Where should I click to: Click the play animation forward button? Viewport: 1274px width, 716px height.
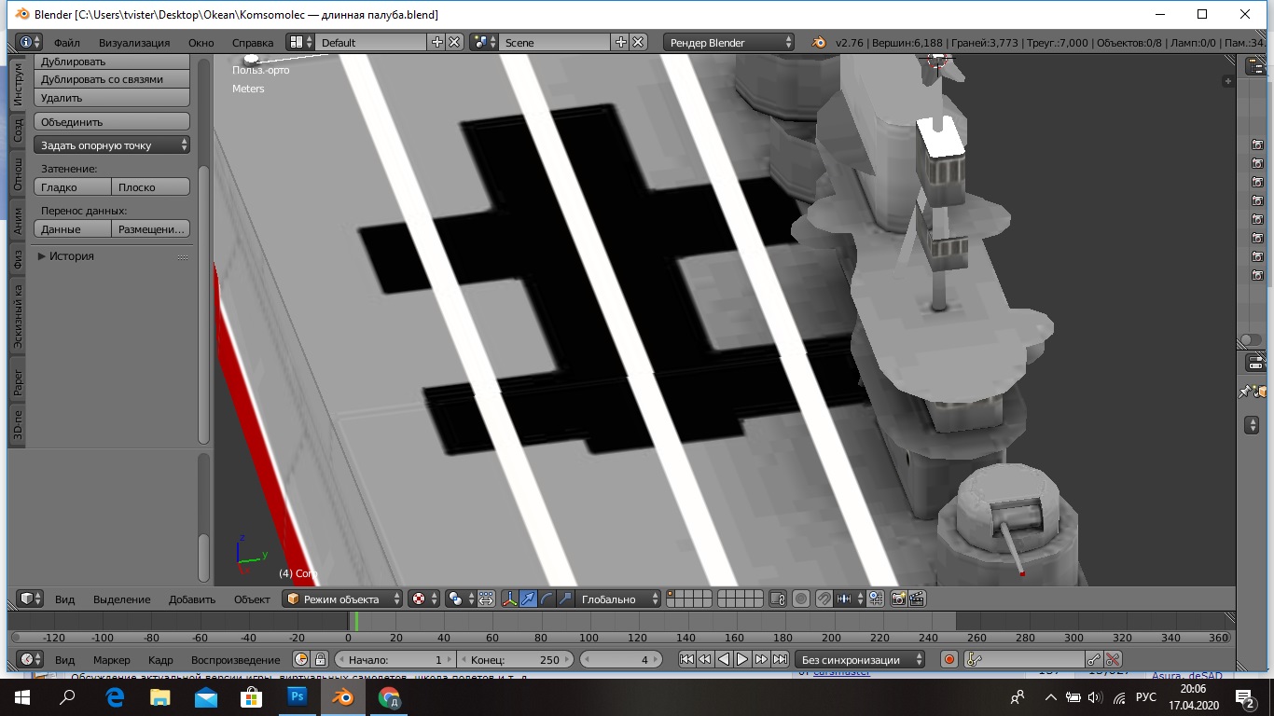(742, 659)
